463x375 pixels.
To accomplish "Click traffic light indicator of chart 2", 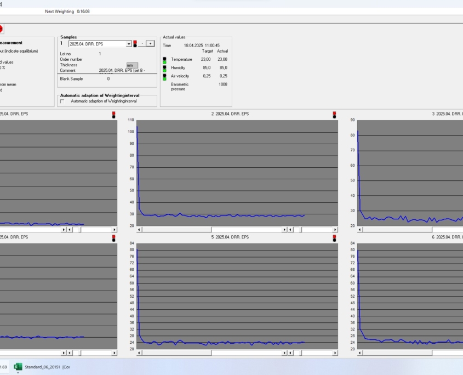I will pos(334,115).
